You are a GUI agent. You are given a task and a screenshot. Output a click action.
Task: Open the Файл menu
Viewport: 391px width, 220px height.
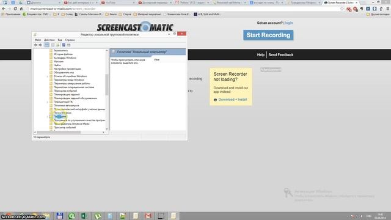(38, 40)
